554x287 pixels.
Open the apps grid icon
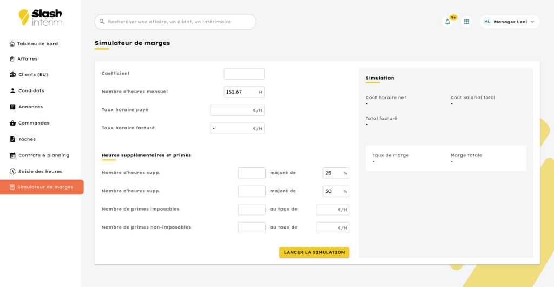[466, 22]
